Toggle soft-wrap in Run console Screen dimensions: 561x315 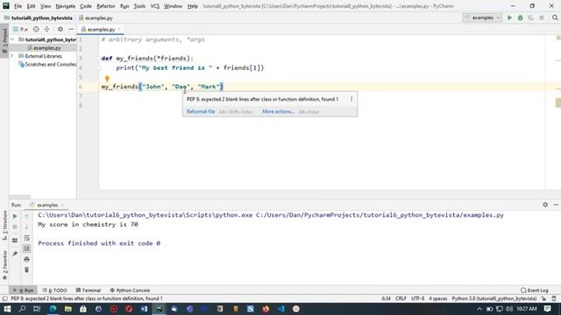click(26, 238)
